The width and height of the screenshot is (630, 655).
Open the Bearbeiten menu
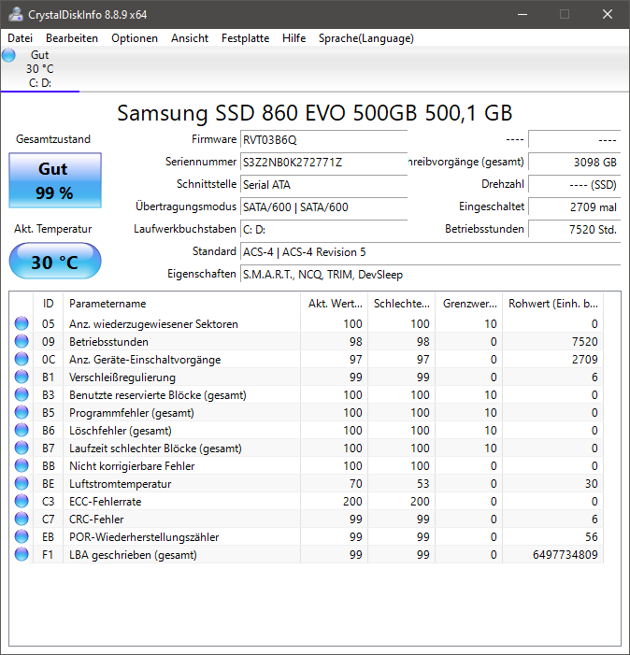click(72, 38)
